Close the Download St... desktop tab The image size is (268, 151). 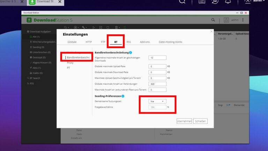(60, 1)
